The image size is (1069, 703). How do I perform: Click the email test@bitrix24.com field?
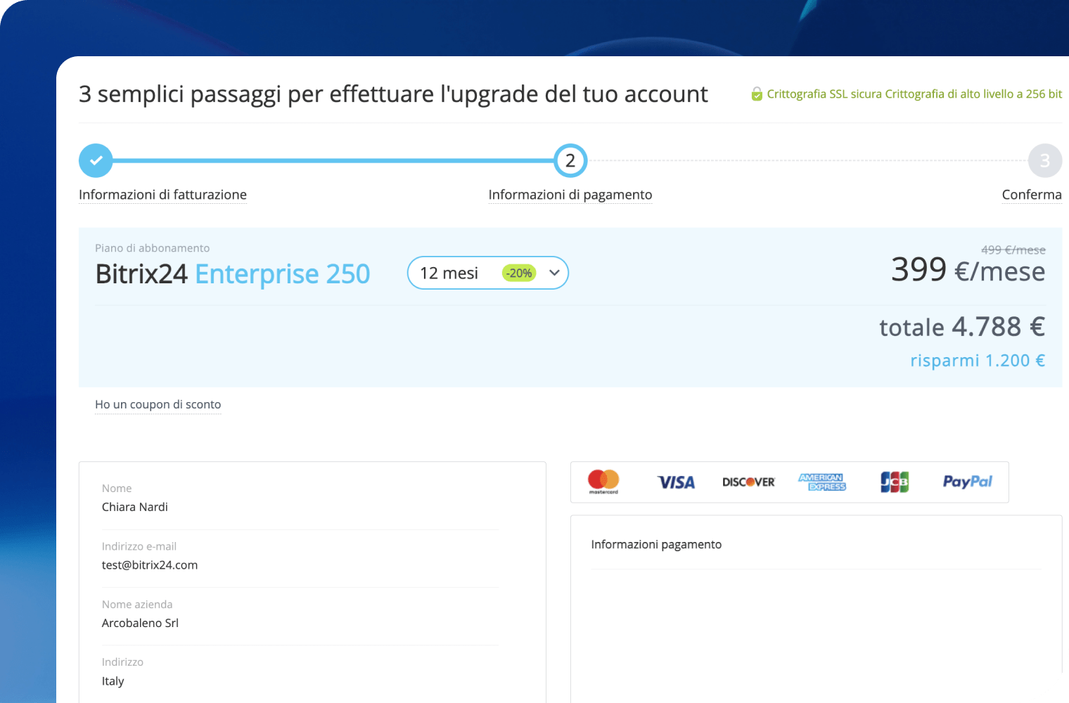[150, 565]
